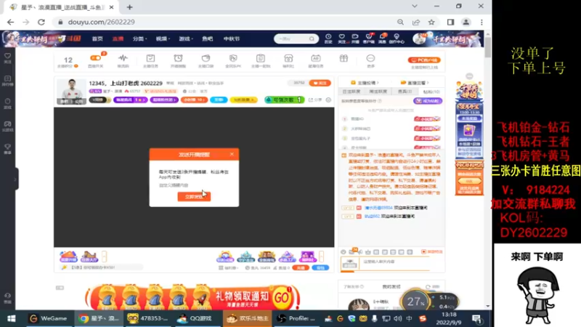Close the 发送开播提醒 dialog

[x=232, y=154]
